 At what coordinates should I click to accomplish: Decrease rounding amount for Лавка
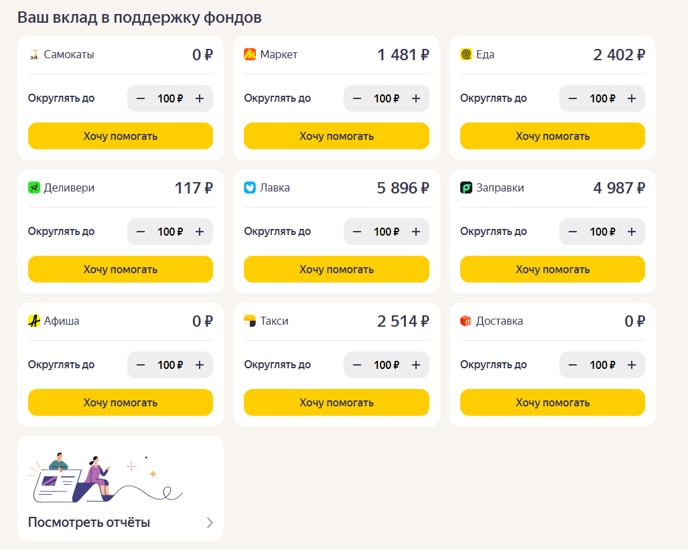pyautogui.click(x=356, y=232)
